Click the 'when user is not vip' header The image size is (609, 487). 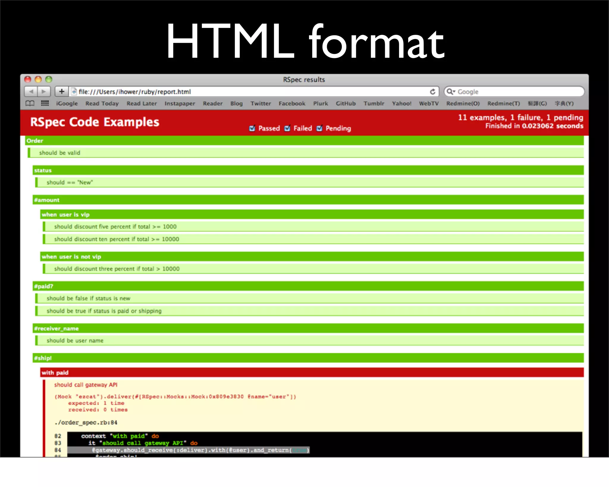312,257
